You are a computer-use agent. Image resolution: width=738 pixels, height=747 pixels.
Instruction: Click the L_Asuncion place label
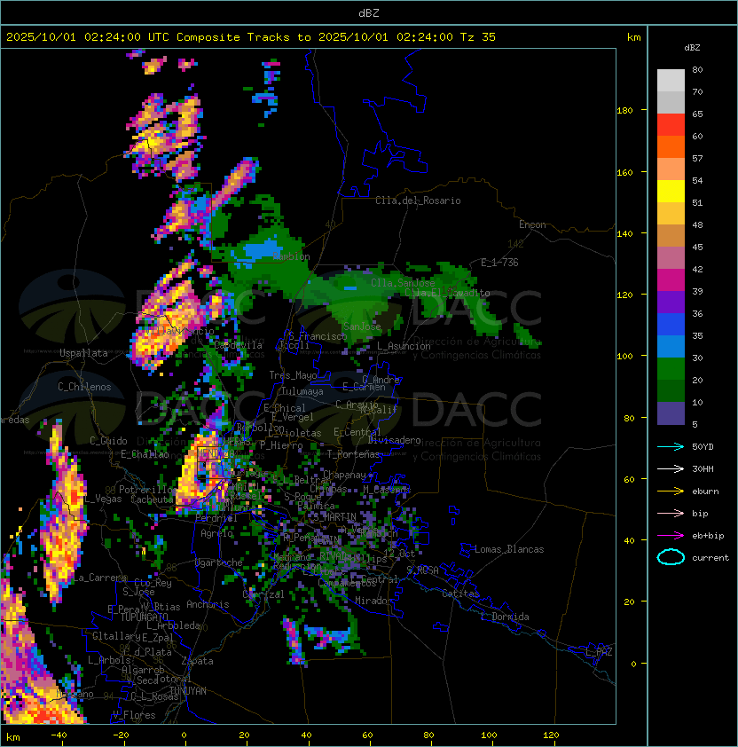(x=404, y=346)
